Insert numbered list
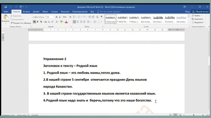 (x=80, y=17)
